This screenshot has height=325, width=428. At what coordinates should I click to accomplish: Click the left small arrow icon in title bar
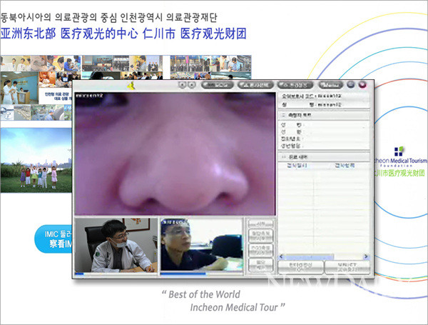182,85
